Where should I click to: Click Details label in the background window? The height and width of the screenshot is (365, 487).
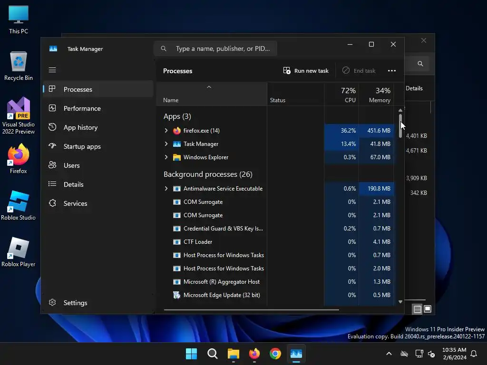414,88
